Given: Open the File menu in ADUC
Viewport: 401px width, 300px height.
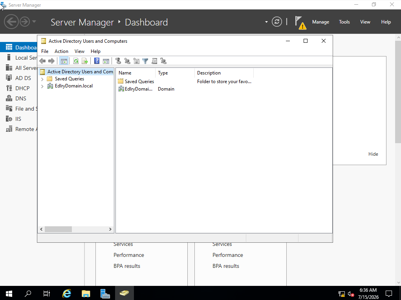Looking at the screenshot, I should [x=45, y=51].
